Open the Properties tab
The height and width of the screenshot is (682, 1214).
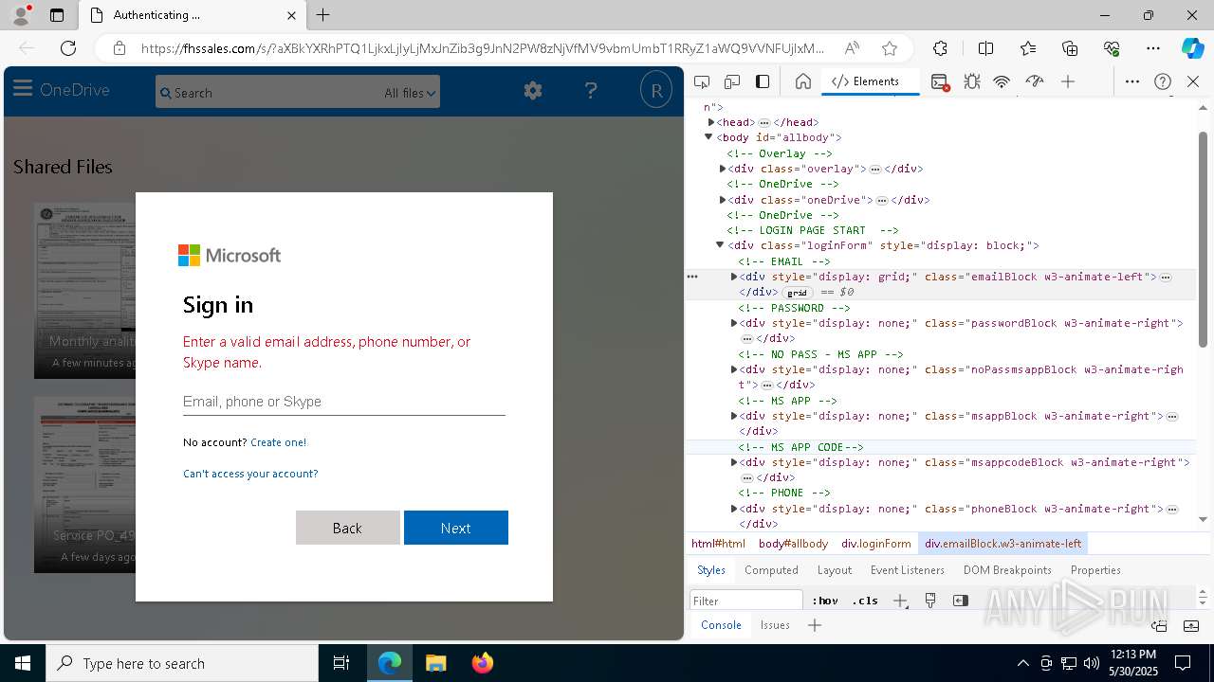point(1095,570)
